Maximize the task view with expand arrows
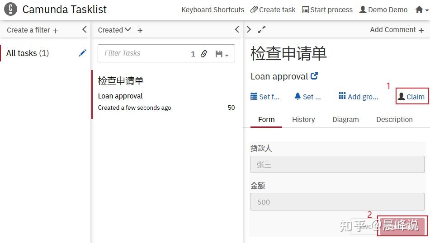Viewport: 430px width, 243px height. pyautogui.click(x=262, y=30)
